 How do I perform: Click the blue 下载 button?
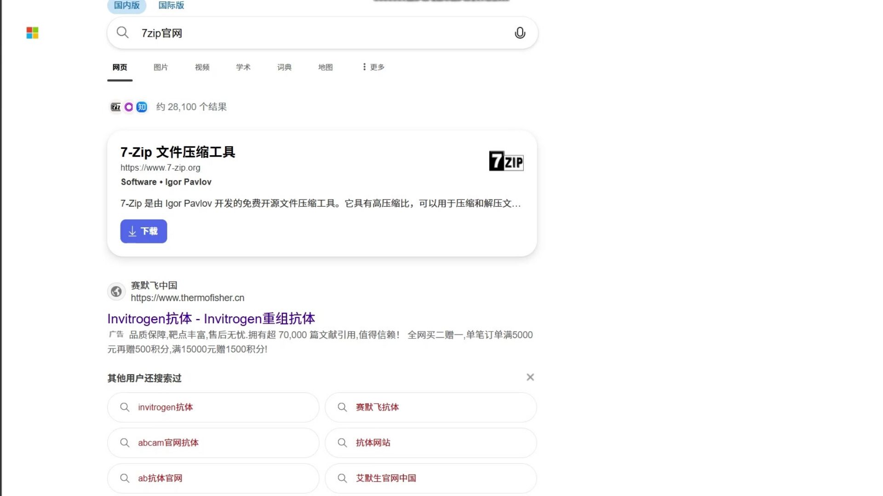tap(143, 231)
